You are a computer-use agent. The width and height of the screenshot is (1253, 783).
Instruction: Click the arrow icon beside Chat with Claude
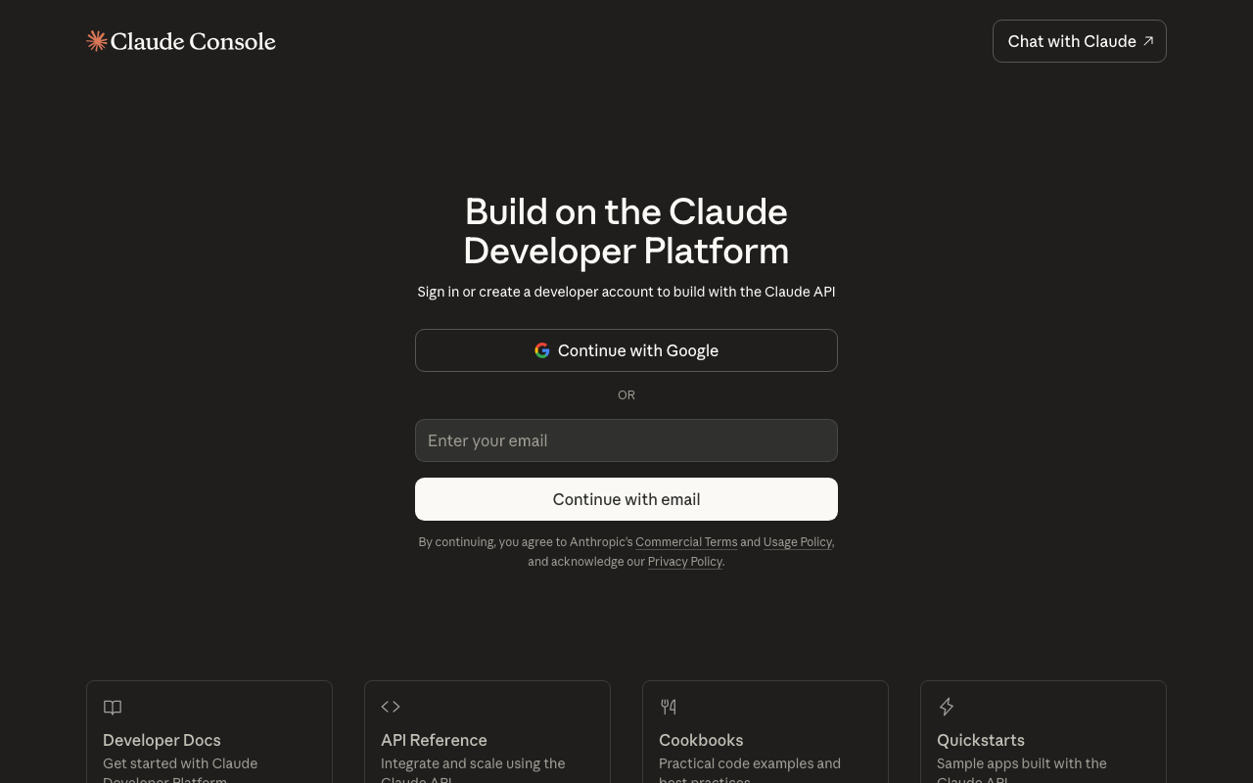1148,41
